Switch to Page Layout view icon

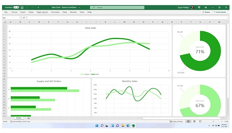[194, 121]
